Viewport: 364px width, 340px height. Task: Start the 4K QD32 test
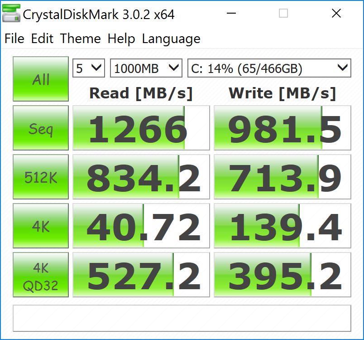pyautogui.click(x=41, y=275)
